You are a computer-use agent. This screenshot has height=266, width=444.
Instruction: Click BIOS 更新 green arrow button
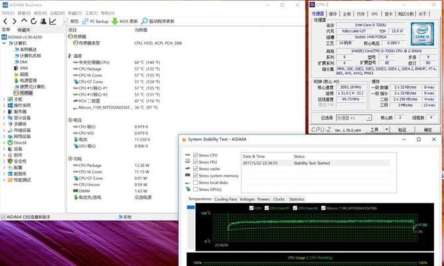(x=125, y=21)
